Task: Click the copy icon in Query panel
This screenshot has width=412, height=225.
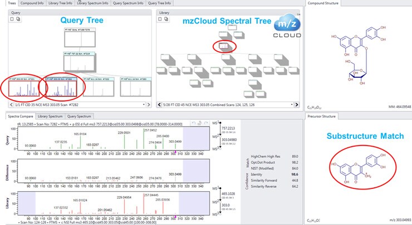Action: click(17, 19)
